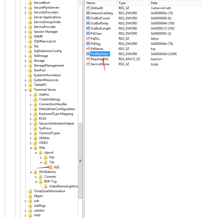Click the RequiredPds multi-string value icon
The height and width of the screenshot is (218, 202).
point(88,59)
